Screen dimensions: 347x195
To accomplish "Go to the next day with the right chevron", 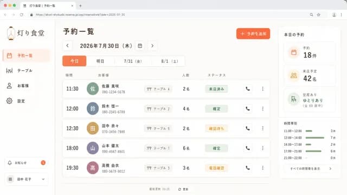I will click(x=152, y=45).
